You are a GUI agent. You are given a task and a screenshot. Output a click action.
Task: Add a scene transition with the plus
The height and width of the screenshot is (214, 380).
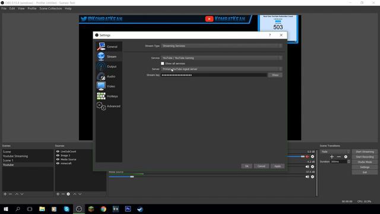pyautogui.click(x=332, y=157)
